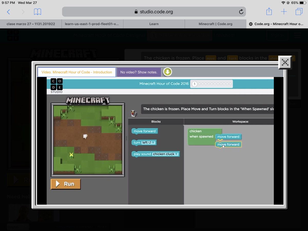Show all tabs with the overview icon
Image resolution: width=308 pixels, height=231 pixels.
coord(299,12)
